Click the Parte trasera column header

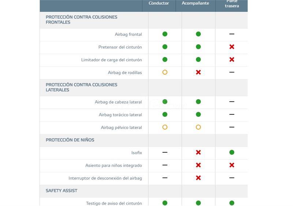pyautogui.click(x=232, y=4)
